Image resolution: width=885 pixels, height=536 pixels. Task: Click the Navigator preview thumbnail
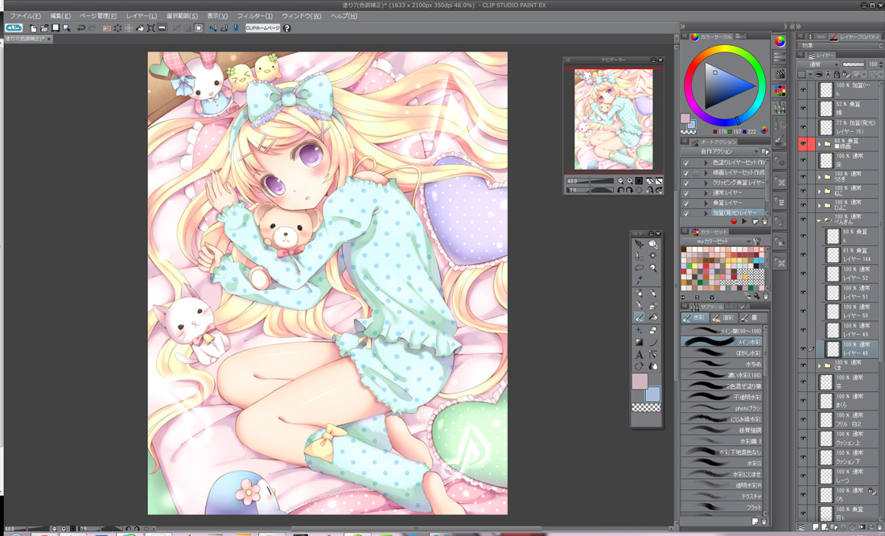614,119
